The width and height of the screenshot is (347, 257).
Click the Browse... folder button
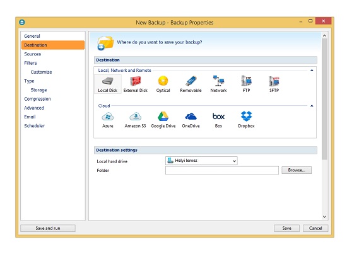pyautogui.click(x=297, y=170)
